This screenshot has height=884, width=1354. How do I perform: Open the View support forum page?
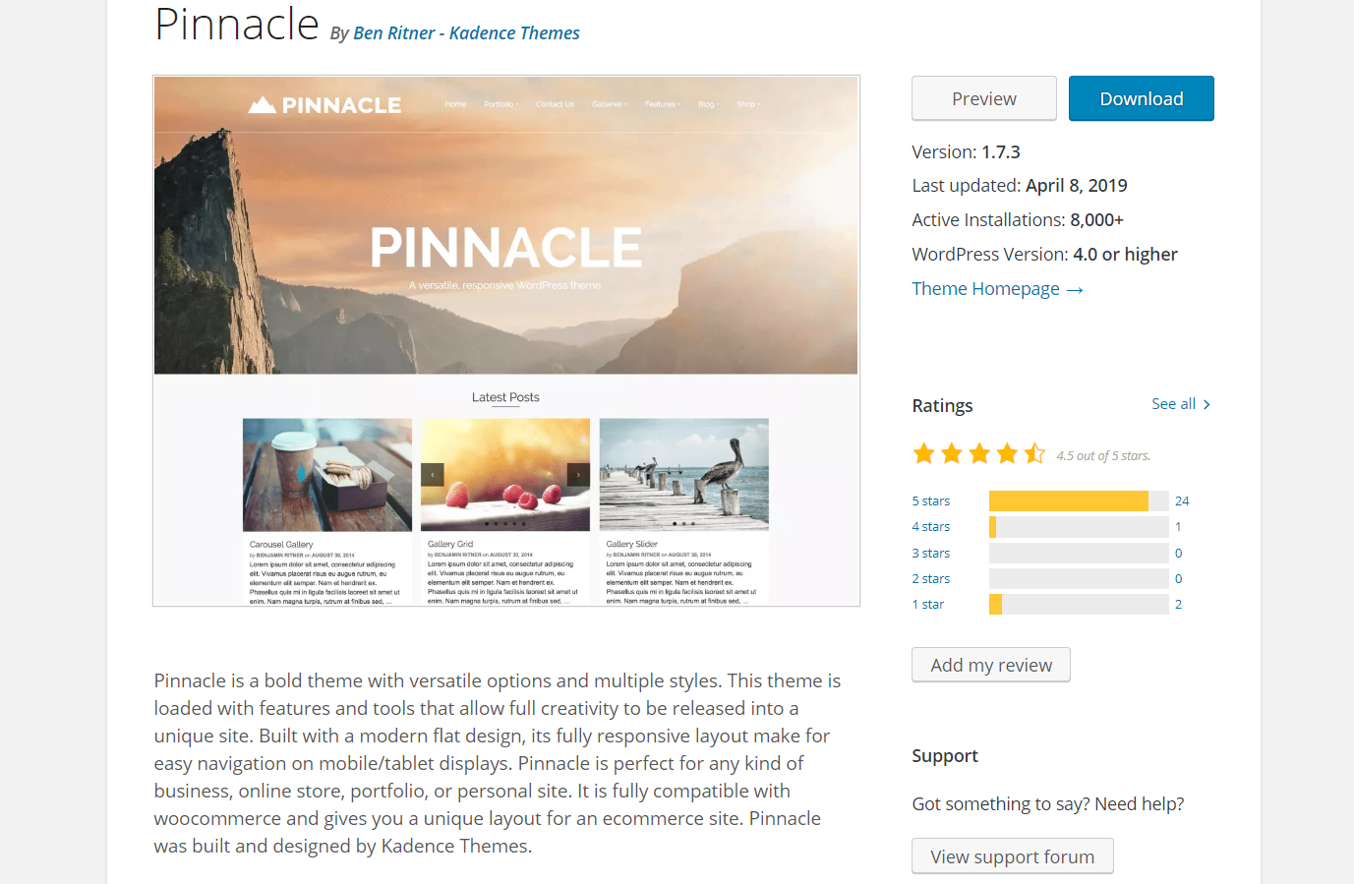(1012, 855)
